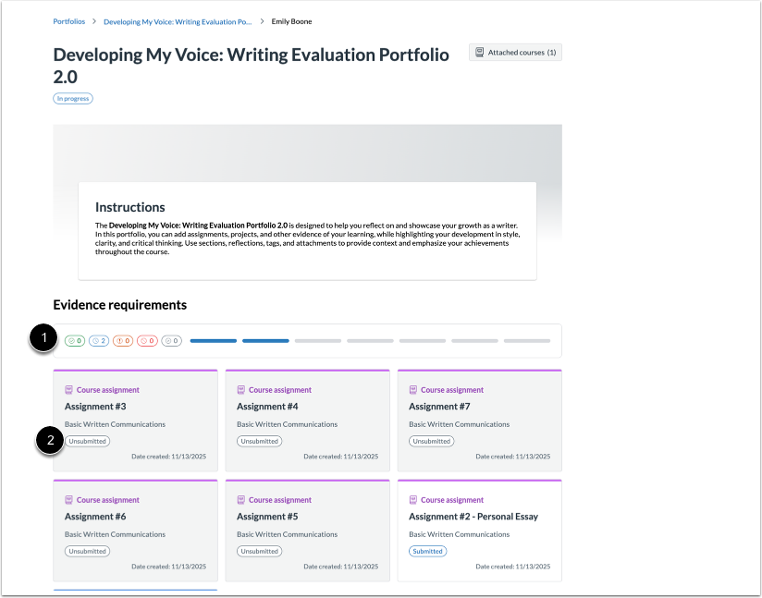Click the Submitted badge on Assignment #2
The width and height of the screenshot is (762, 598).
pyautogui.click(x=427, y=551)
